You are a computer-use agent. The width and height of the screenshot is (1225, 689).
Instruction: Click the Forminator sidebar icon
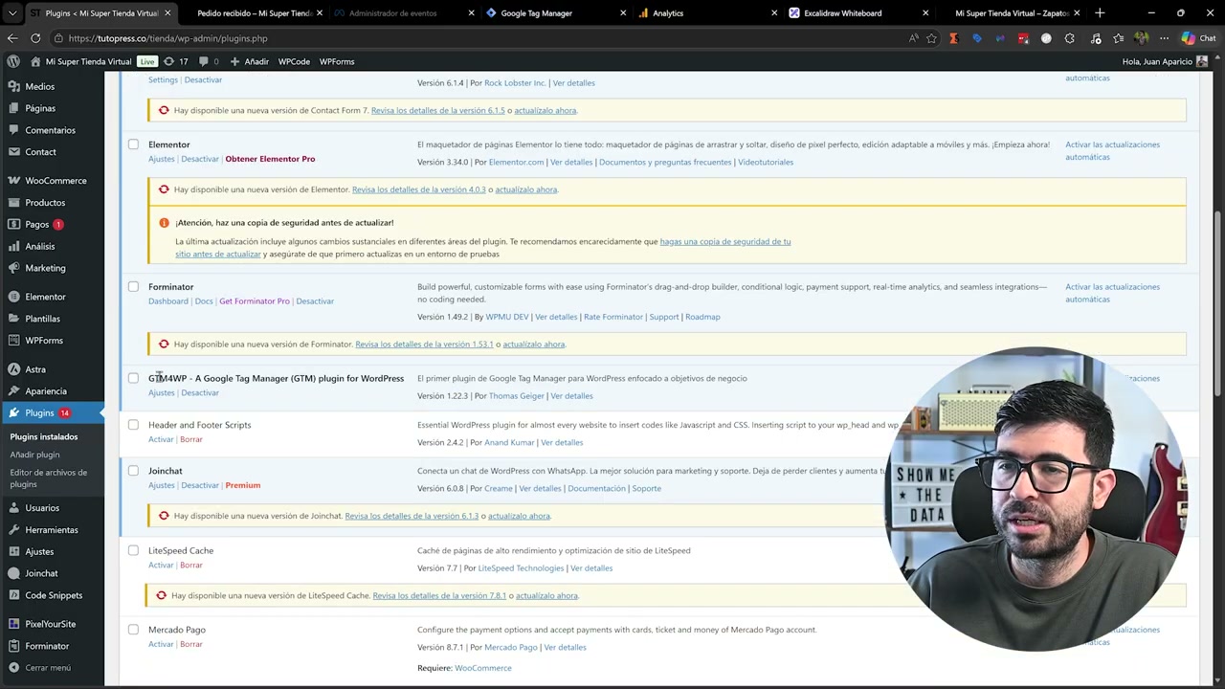point(13,646)
